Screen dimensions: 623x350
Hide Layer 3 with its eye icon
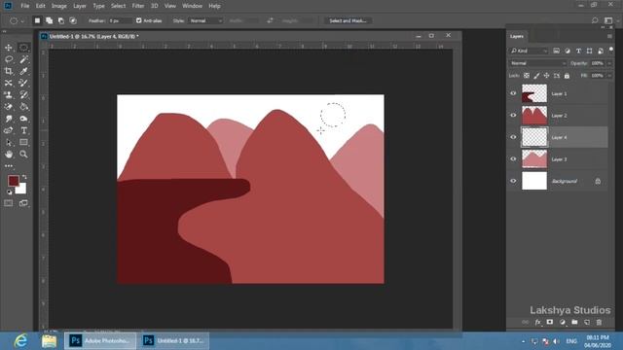click(513, 159)
